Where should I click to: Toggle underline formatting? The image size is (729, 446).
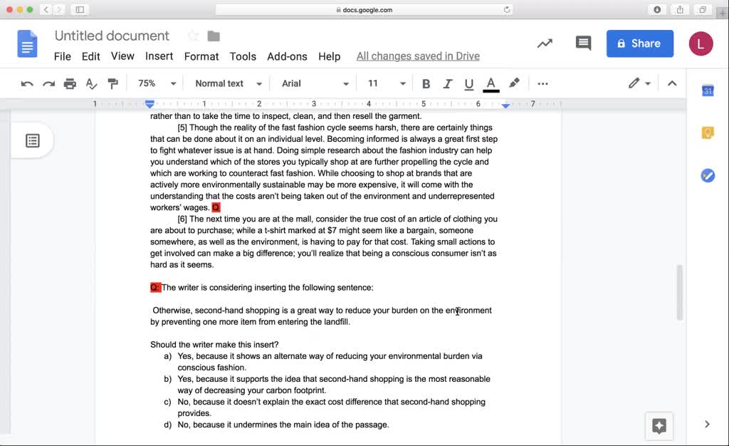pyautogui.click(x=468, y=83)
